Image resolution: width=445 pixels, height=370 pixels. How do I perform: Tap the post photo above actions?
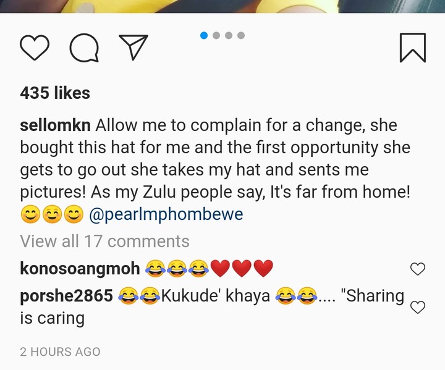[x=222, y=6]
